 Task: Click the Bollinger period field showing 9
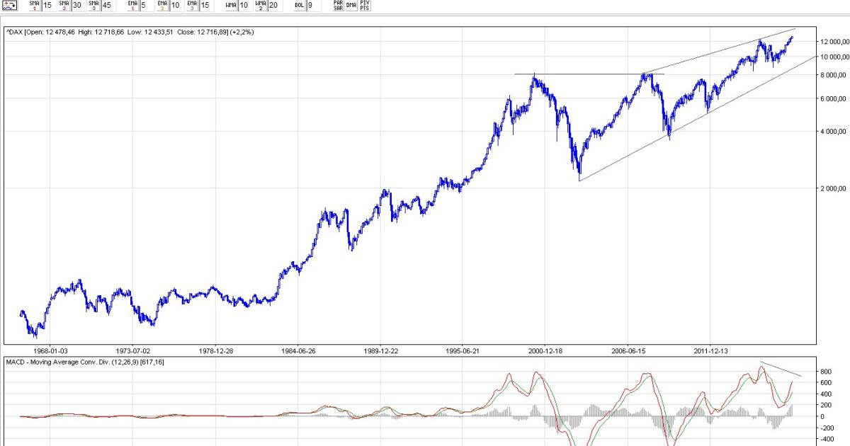310,5
